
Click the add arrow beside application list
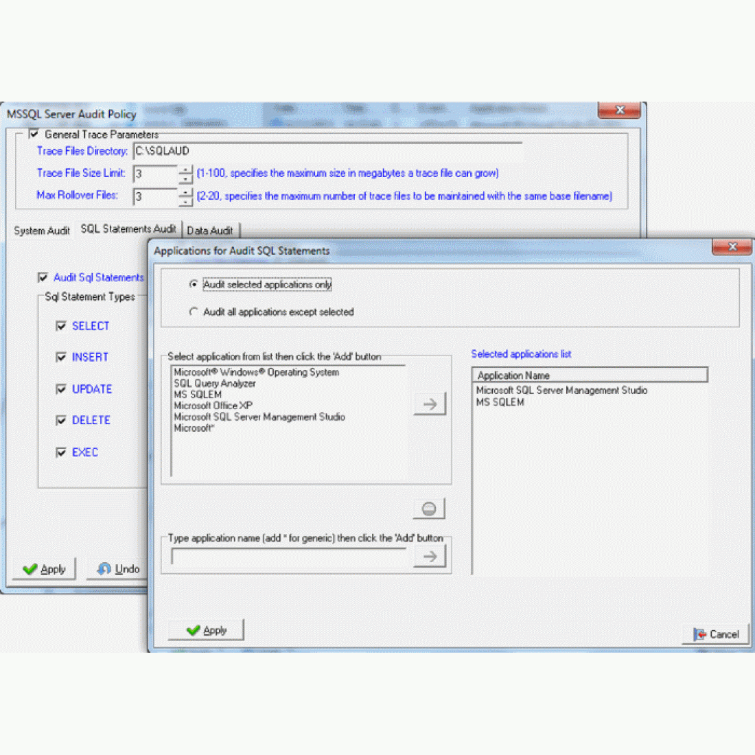pyautogui.click(x=430, y=404)
